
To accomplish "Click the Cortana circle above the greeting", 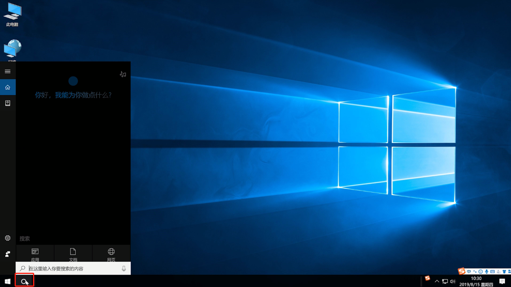I will pos(73,81).
